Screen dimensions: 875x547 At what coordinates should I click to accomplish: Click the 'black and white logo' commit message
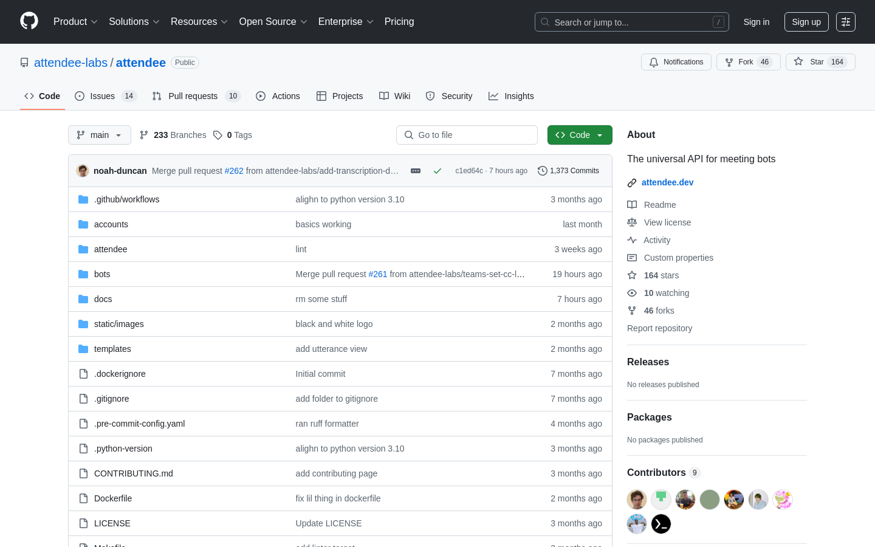click(334, 324)
